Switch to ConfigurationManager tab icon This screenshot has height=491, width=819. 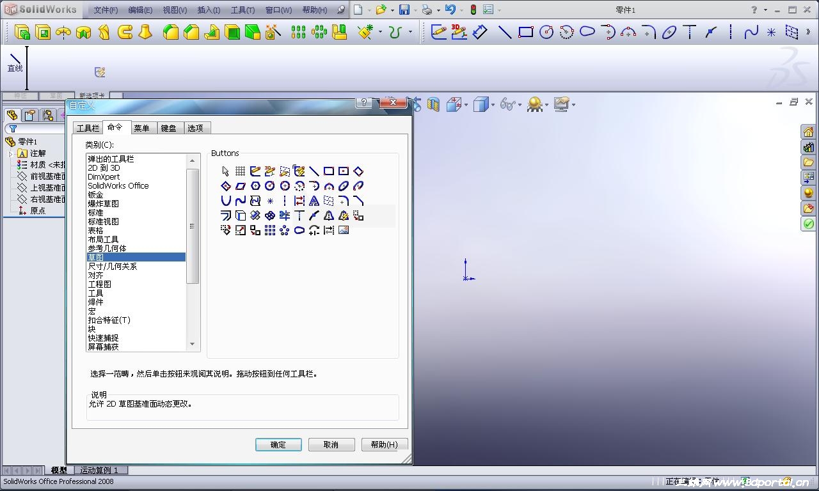(x=47, y=115)
